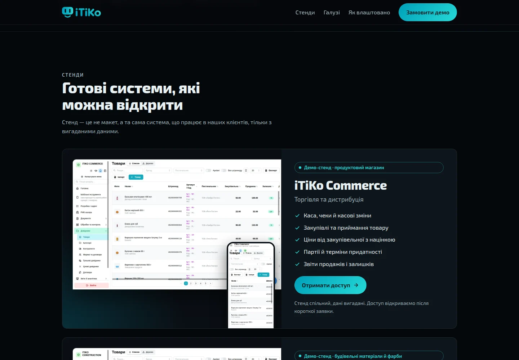
Task: Click the photo thumbnail of Батон нарізний 450 г
Action: [x=117, y=212]
